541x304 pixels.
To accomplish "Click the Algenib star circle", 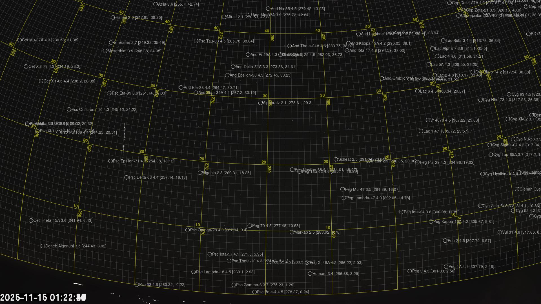I will pos(200,173).
